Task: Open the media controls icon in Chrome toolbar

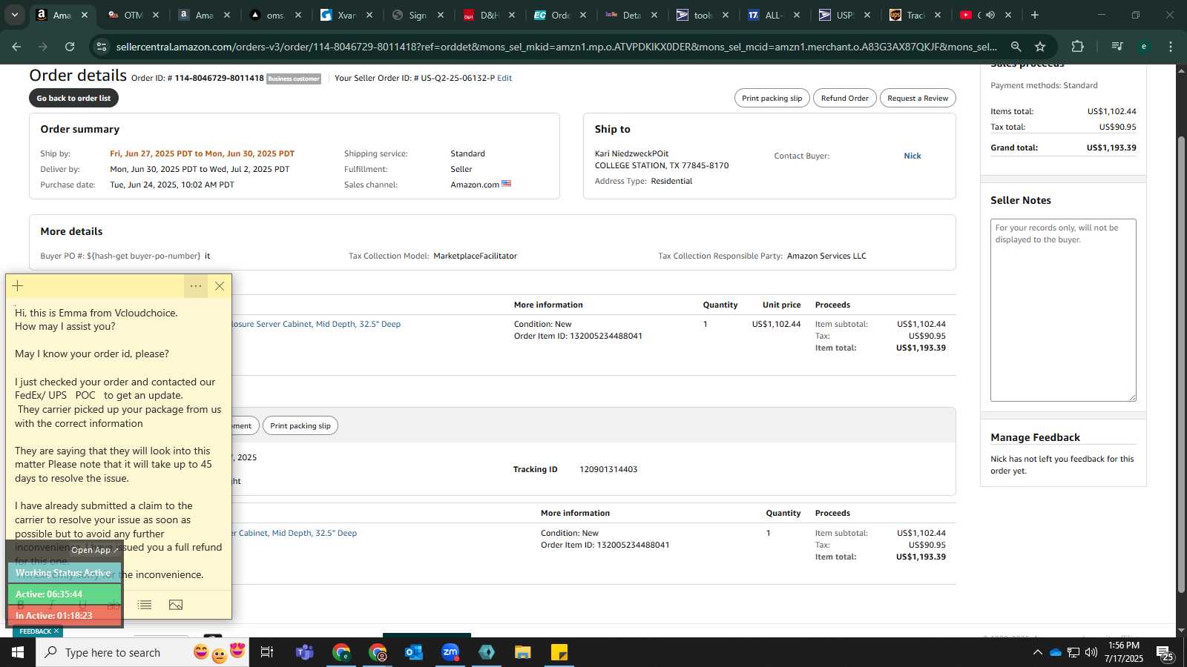Action: point(1117,47)
